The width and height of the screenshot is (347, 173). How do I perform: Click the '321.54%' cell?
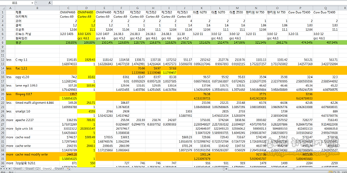point(255,42)
